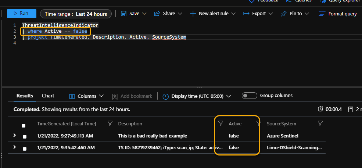Image resolution: width=362 pixels, height=168 pixels.
Task: Click the ThreatIntelligenceIndicator query line
Action: [x=60, y=25]
